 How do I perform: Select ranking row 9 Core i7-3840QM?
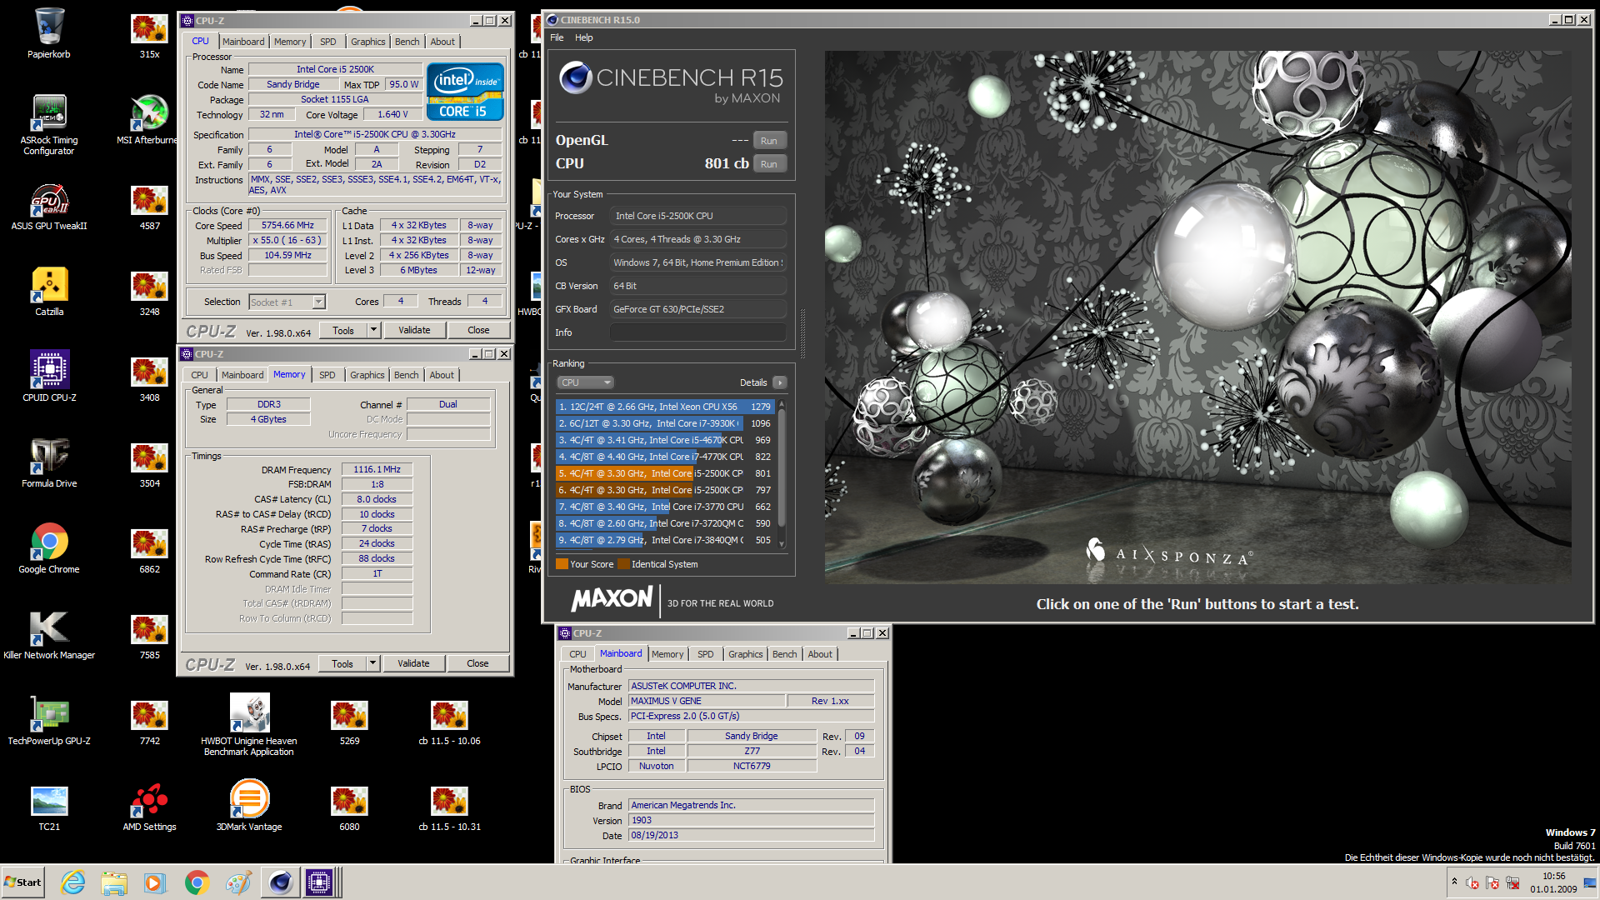tap(665, 540)
